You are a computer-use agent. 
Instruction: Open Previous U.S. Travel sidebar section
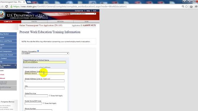point(8,55)
